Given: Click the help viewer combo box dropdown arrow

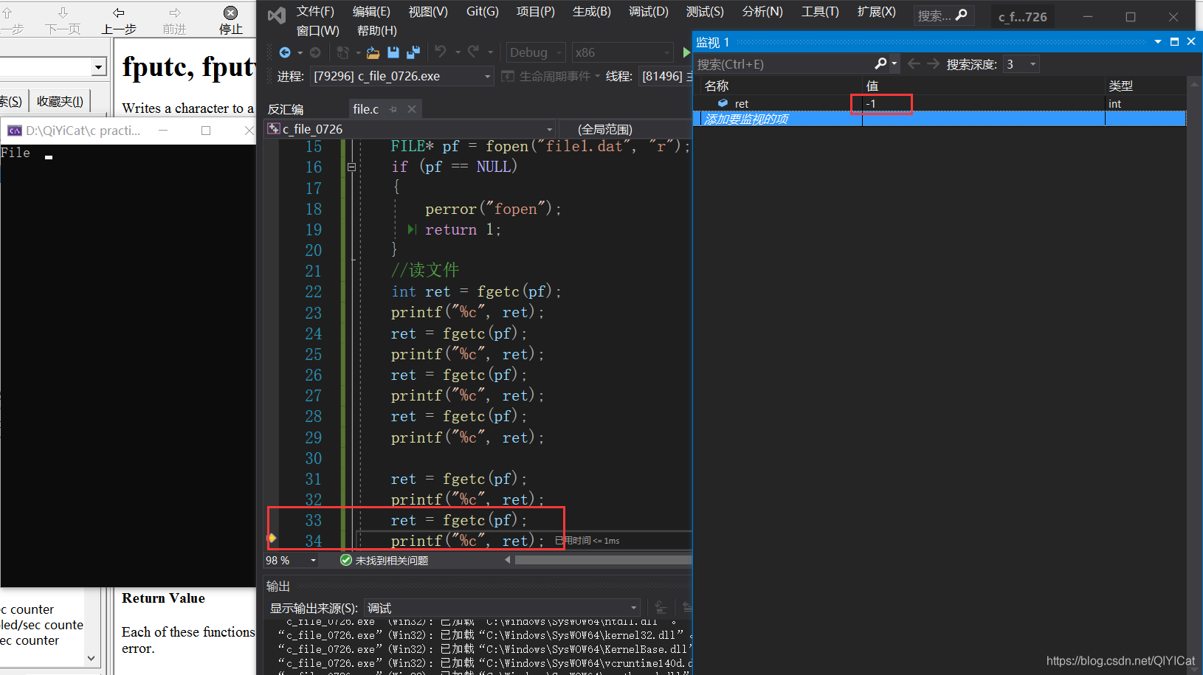Looking at the screenshot, I should pos(98,68).
